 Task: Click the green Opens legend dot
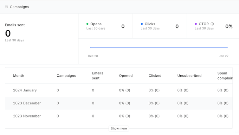click(87, 24)
